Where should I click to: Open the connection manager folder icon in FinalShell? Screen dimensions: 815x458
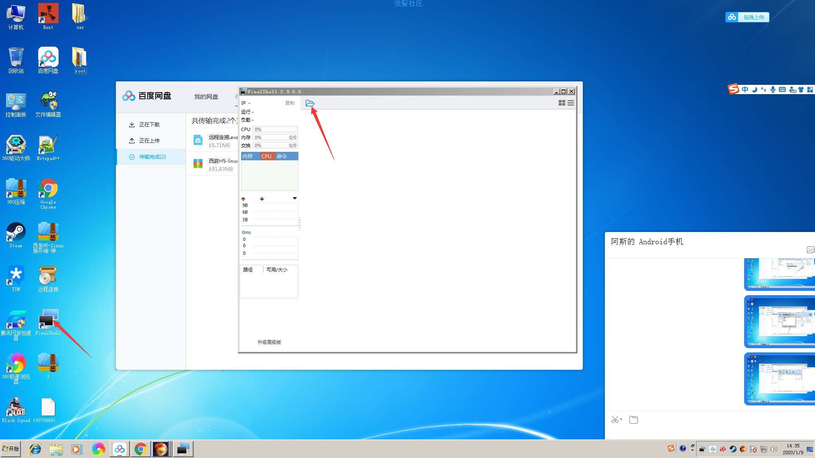point(310,103)
